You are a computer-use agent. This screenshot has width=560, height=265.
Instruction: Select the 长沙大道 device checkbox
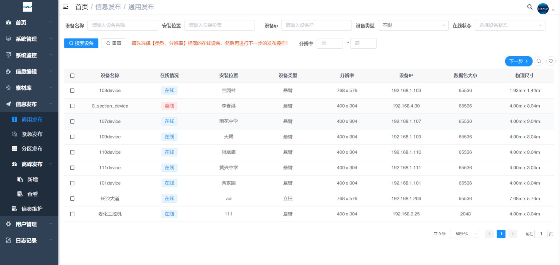[x=72, y=199]
